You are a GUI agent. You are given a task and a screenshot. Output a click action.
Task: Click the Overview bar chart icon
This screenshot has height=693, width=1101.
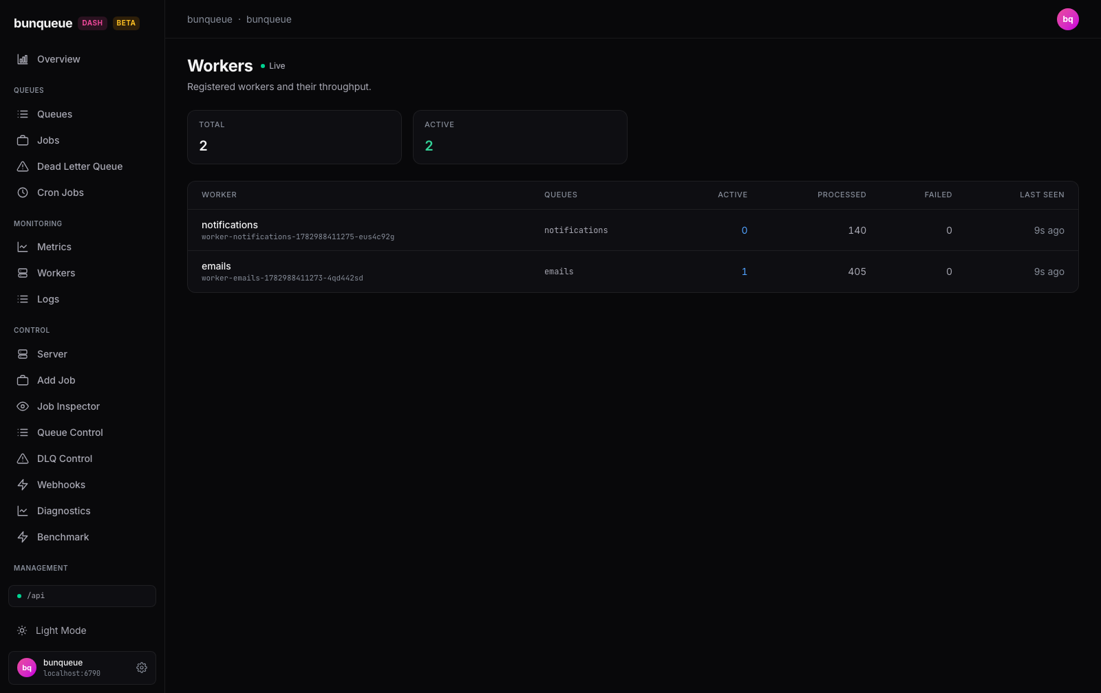pyautogui.click(x=23, y=59)
